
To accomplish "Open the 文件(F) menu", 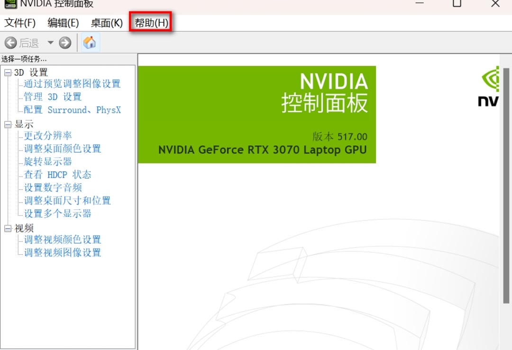I will tap(20, 23).
